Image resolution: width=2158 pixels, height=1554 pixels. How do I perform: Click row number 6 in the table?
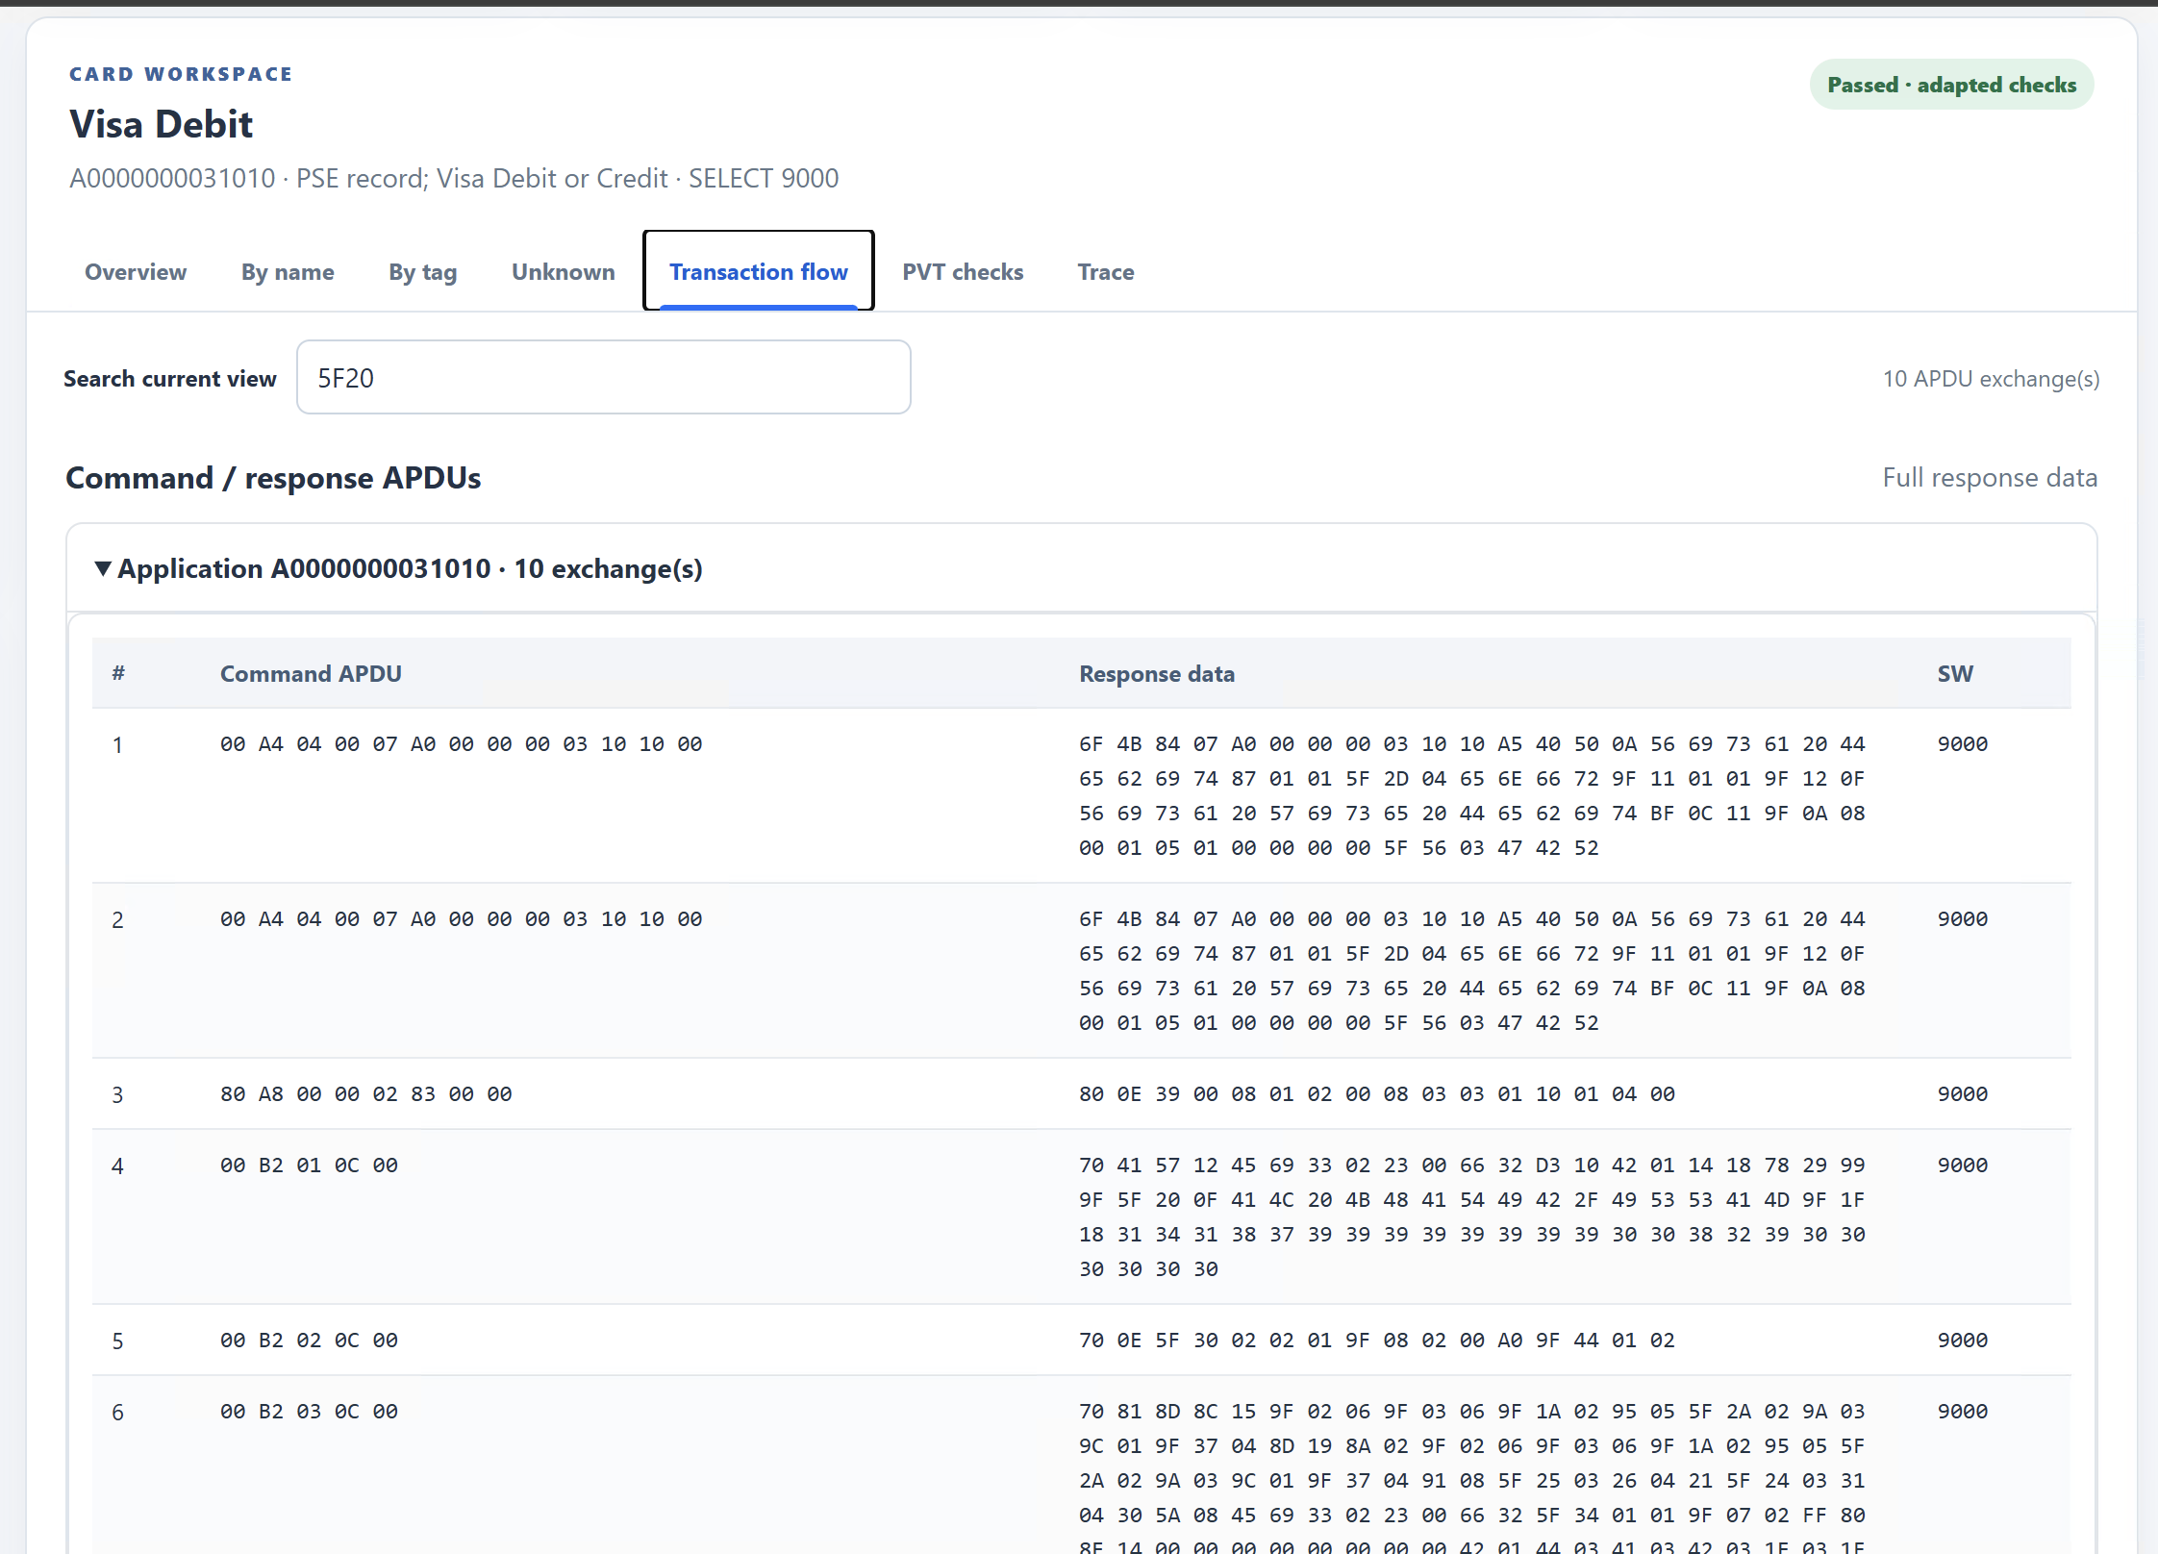click(117, 1413)
